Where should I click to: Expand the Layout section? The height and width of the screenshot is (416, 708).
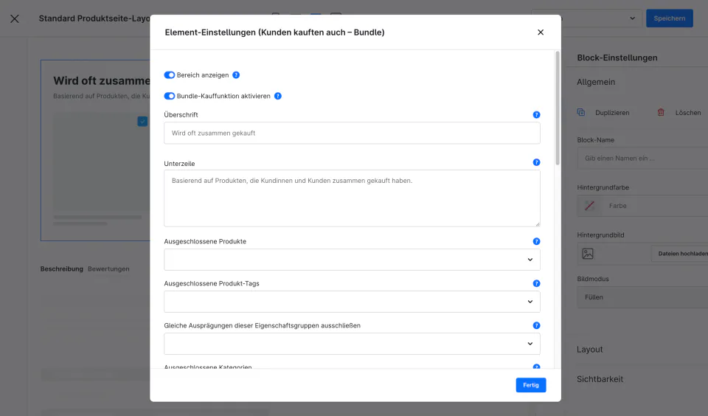(590, 349)
